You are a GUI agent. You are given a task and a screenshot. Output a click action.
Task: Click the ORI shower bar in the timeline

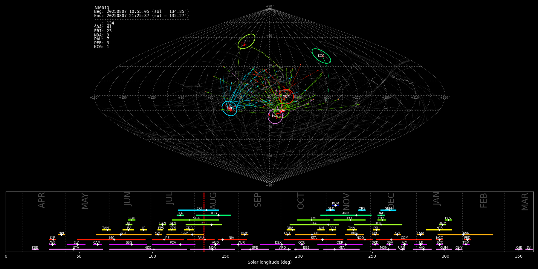[316, 235]
